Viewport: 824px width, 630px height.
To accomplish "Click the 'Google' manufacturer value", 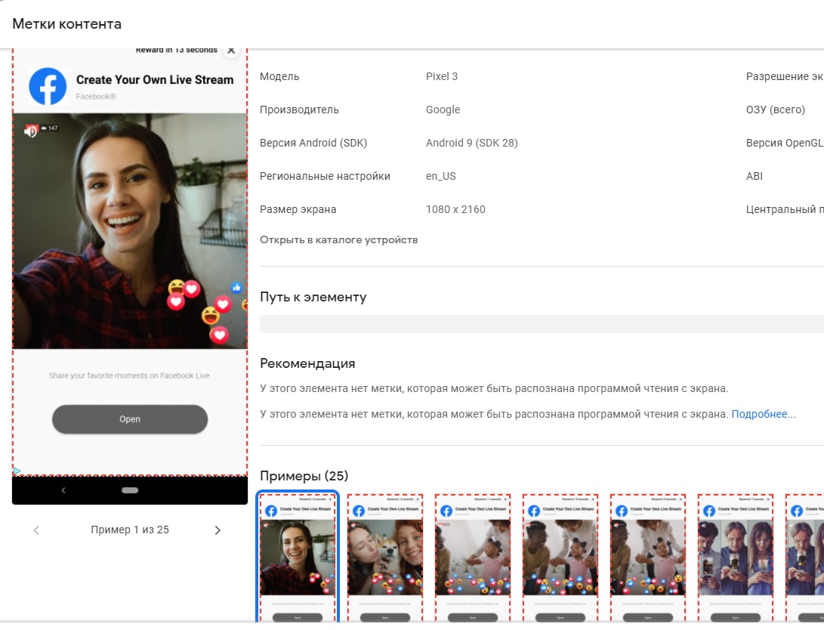I will 443,110.
